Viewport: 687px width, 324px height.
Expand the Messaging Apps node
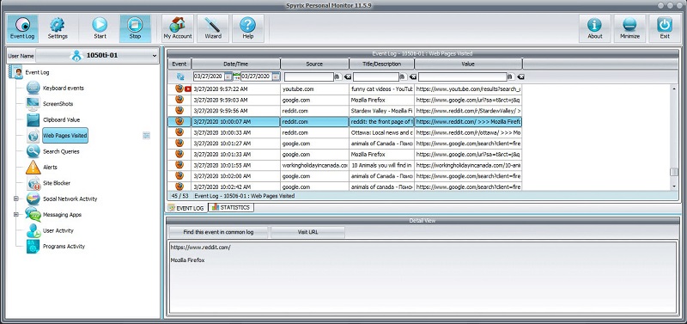tap(15, 214)
